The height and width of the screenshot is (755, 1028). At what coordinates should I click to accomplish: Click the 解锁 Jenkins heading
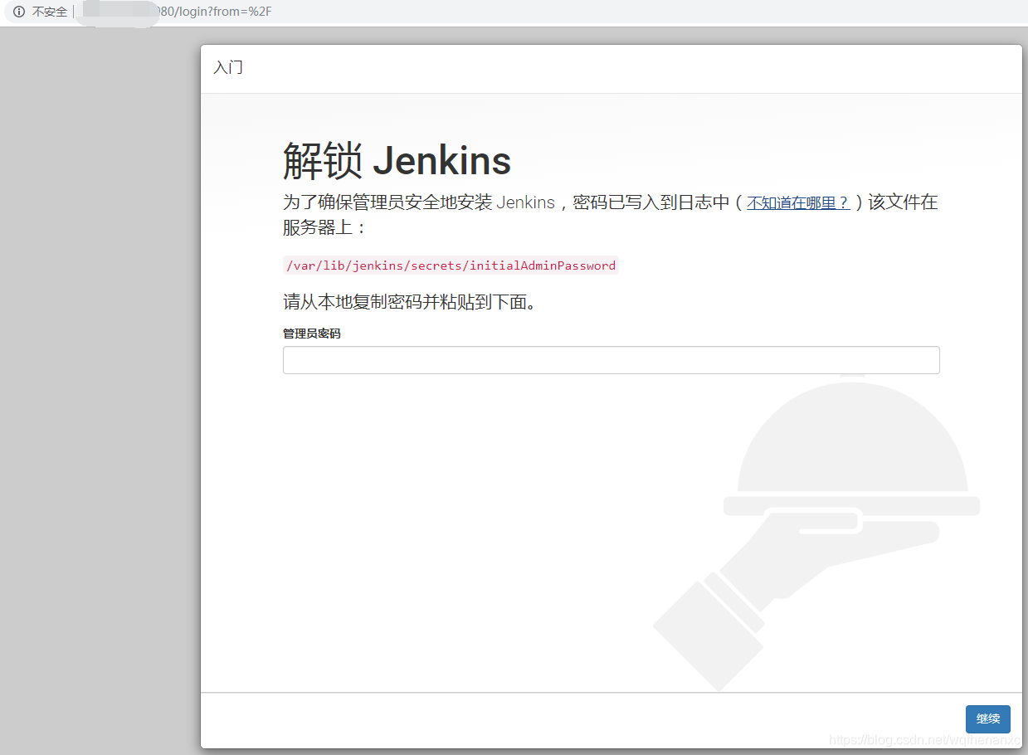(x=397, y=160)
